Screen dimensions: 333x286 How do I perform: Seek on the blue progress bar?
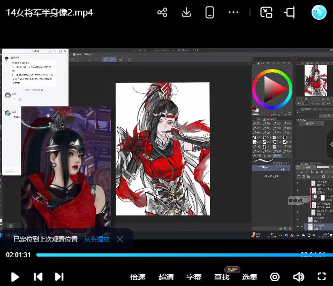point(185,255)
